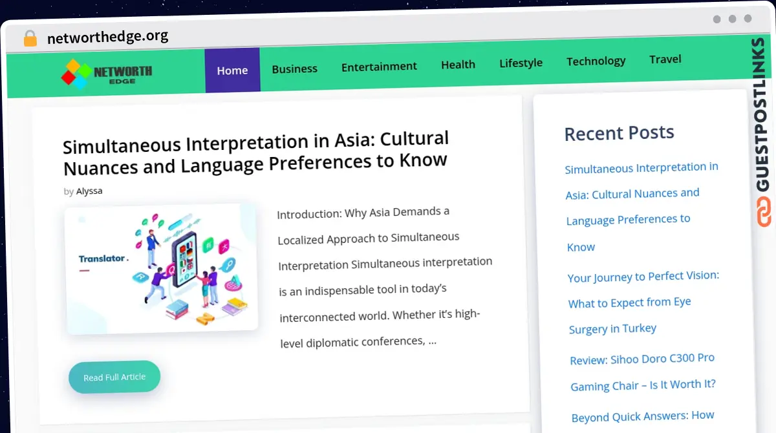This screenshot has width=776, height=433.
Task: Go to the Entertainment section
Action: [379, 67]
